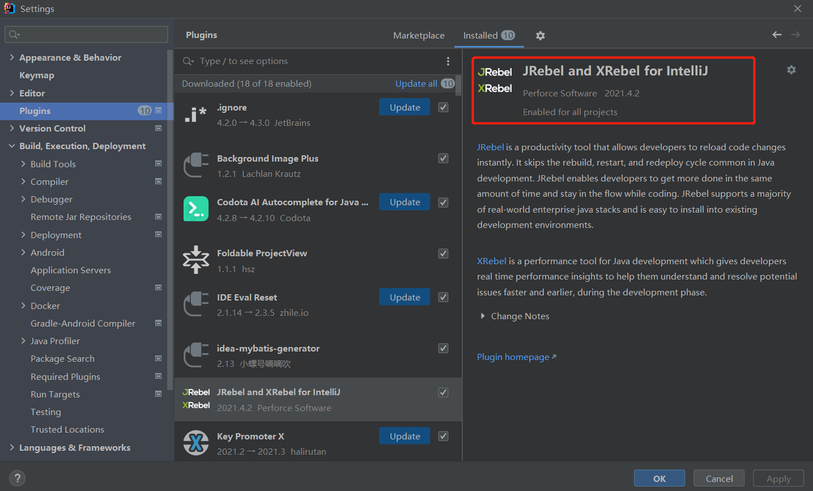
Task: Select the Codota AI Autocomplete plugin icon
Action: [x=196, y=209]
